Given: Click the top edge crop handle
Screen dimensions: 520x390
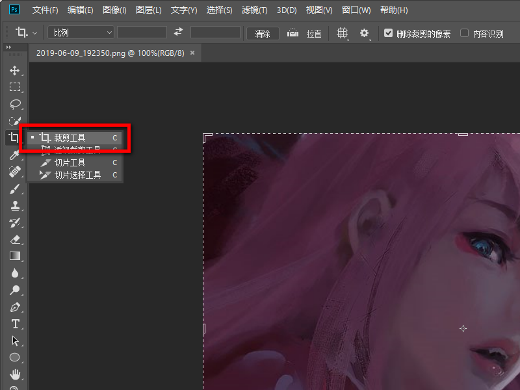Looking at the screenshot, I should [x=463, y=134].
